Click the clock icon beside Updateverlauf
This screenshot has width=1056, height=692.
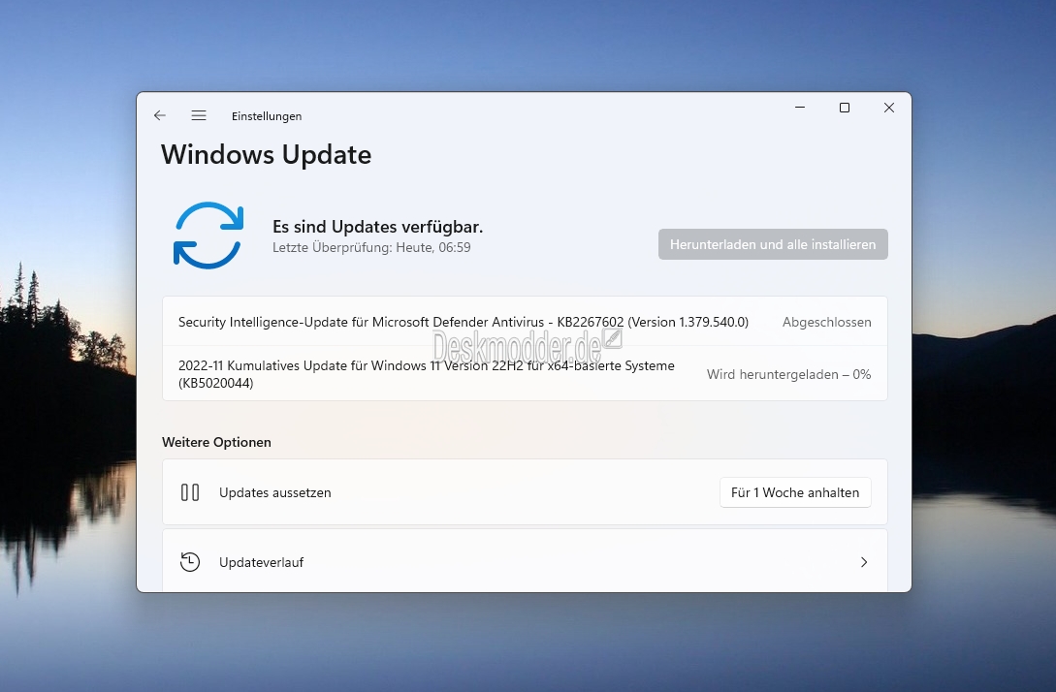[190, 562]
